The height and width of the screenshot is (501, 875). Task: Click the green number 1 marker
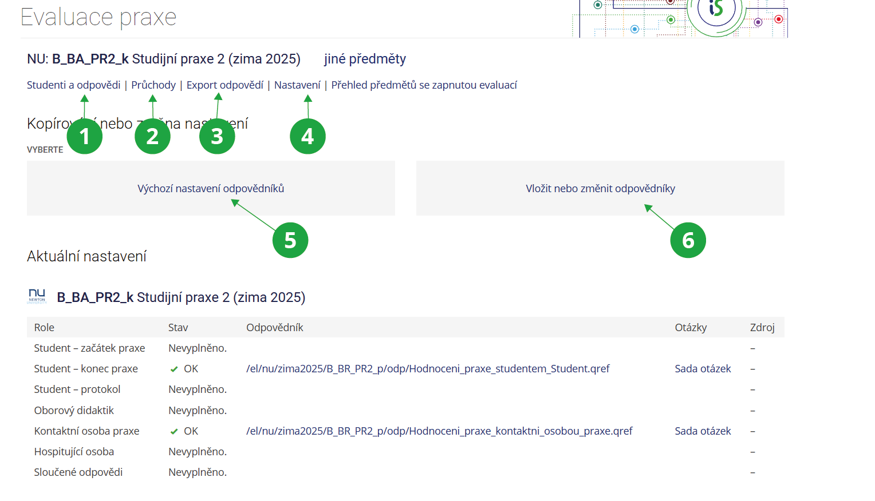(x=85, y=137)
